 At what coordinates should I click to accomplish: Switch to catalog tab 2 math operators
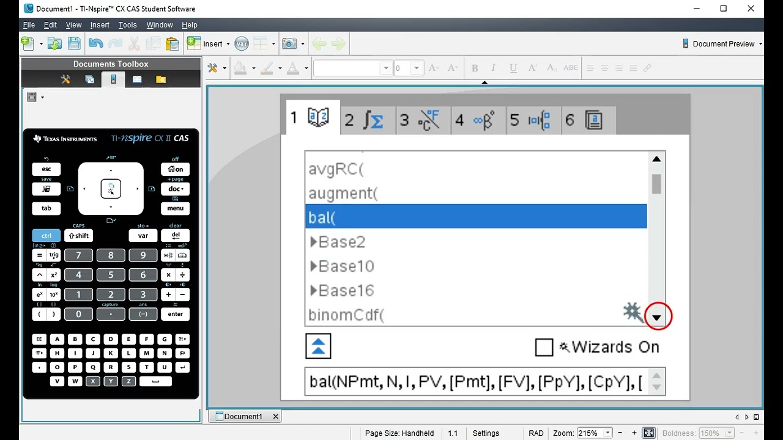click(368, 120)
